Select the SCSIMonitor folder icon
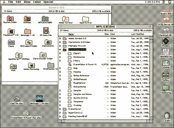The image size is (174, 128). click(51, 65)
